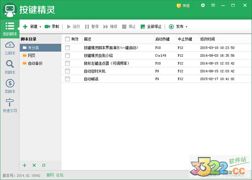Open the title bar dropdown menu icon
This screenshot has height=180, width=252.
click(213, 5)
